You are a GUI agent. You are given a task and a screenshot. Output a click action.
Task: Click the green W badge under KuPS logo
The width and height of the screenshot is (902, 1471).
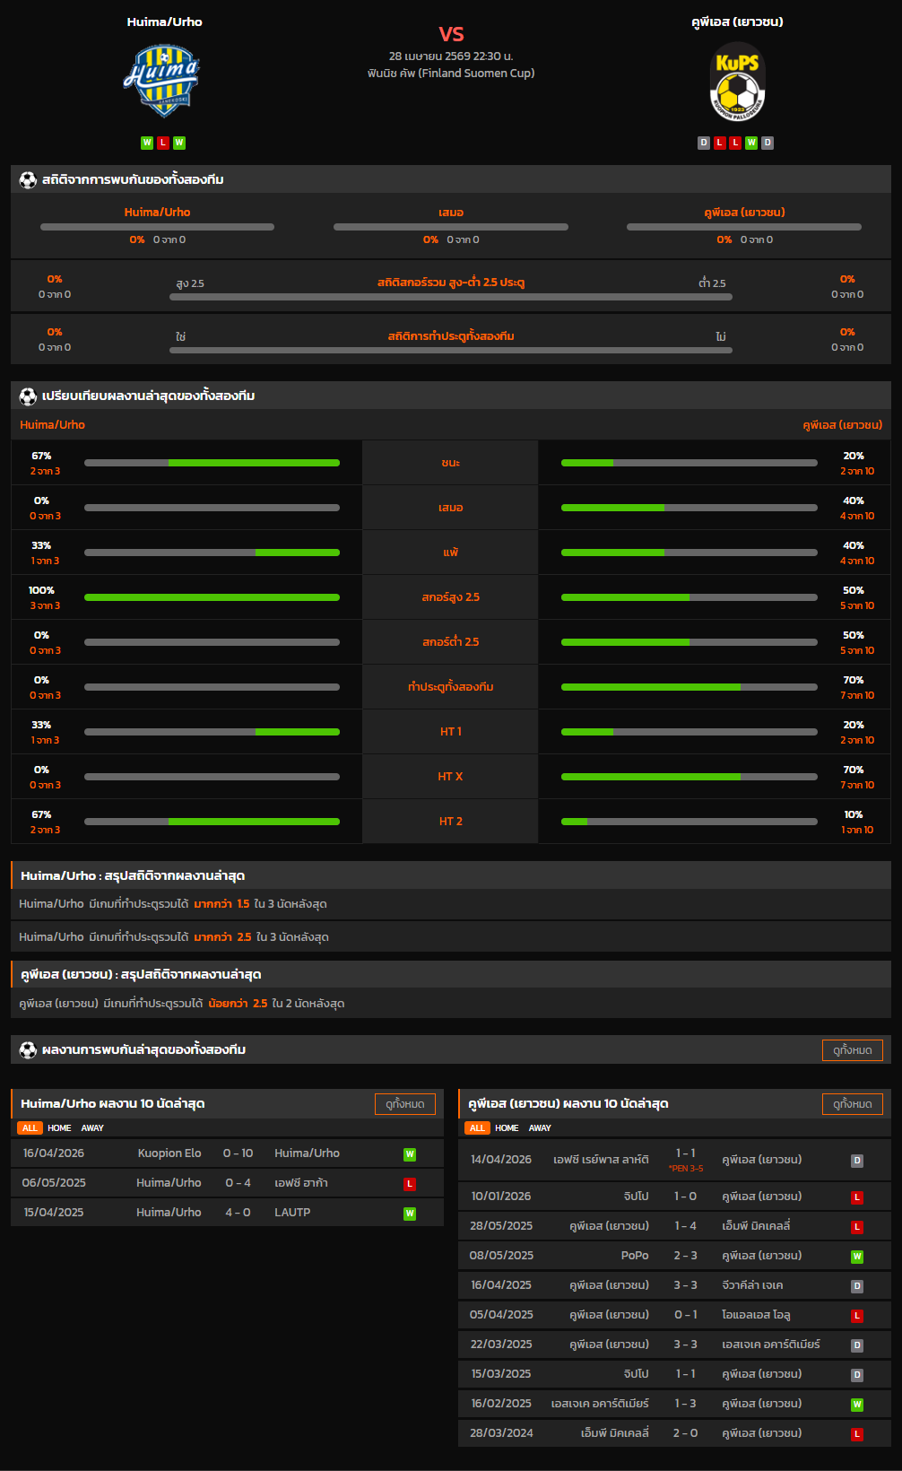tap(751, 143)
